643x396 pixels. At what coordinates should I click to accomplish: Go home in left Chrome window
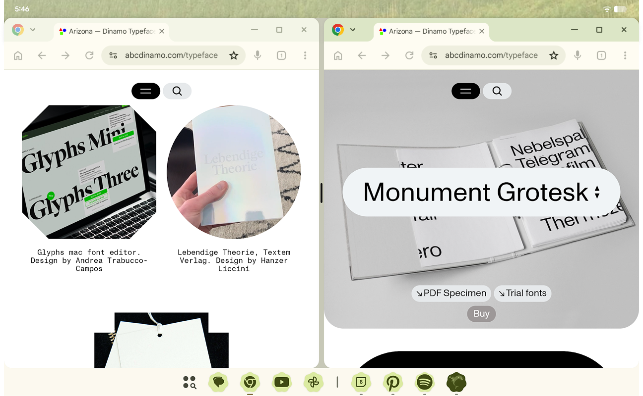[x=18, y=55]
